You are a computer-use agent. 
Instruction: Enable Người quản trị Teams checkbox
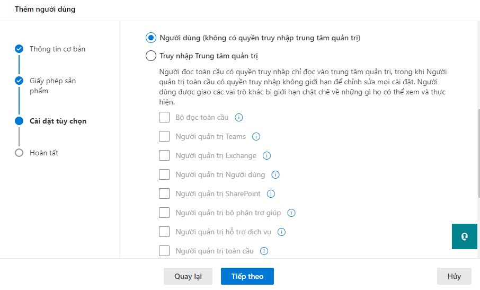164,137
